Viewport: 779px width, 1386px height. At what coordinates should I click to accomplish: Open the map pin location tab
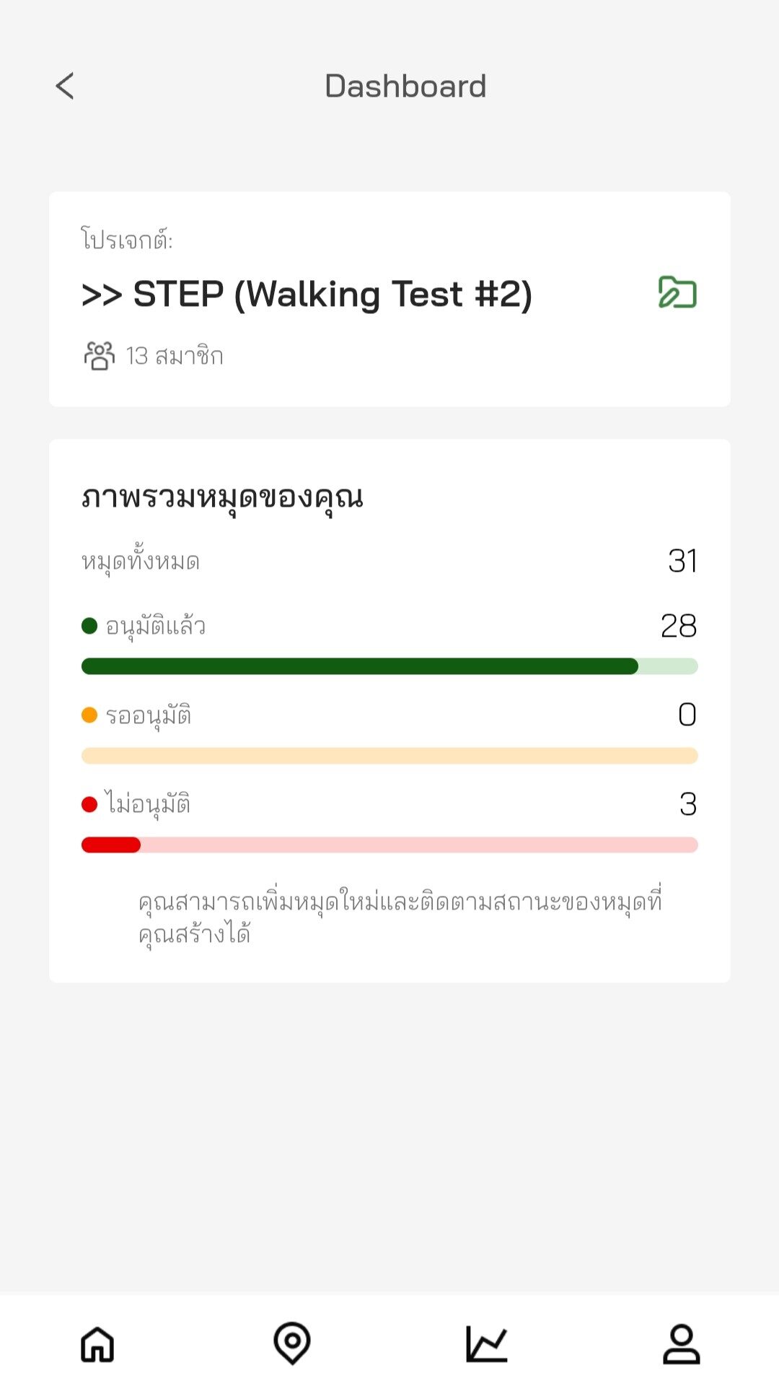(292, 1343)
